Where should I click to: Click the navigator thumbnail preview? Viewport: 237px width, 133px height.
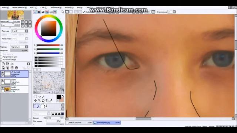(16, 15)
